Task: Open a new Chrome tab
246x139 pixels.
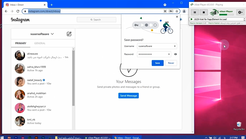Action: pos(51,5)
